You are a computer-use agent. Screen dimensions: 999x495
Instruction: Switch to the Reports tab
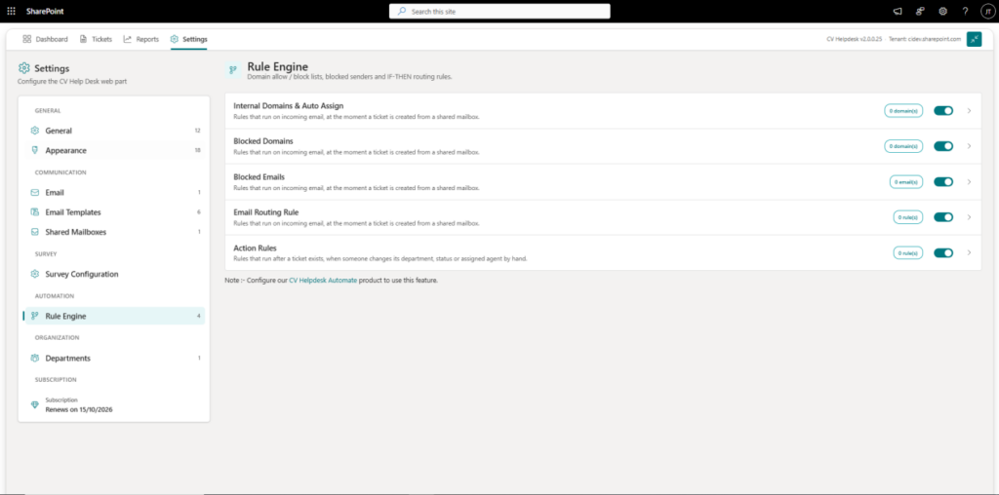[x=140, y=39]
